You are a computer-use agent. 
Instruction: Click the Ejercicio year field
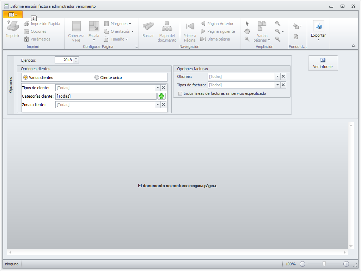pyautogui.click(x=64, y=60)
